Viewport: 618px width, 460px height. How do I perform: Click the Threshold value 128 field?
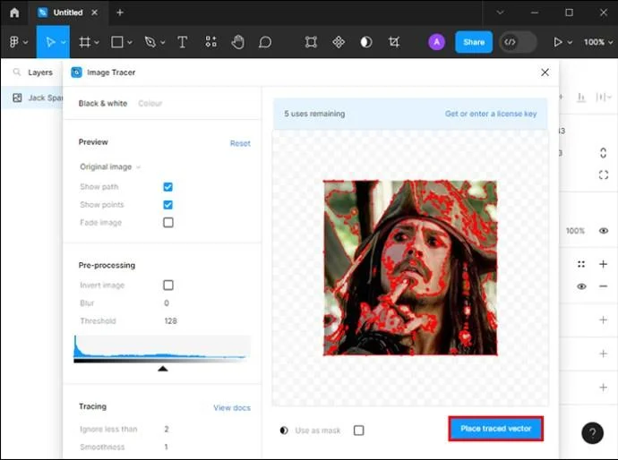pos(171,321)
